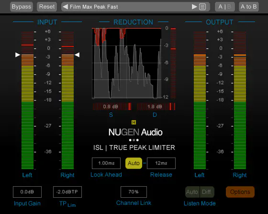Switch between A and B settings
The width and height of the screenshot is (268, 214).
click(225, 7)
